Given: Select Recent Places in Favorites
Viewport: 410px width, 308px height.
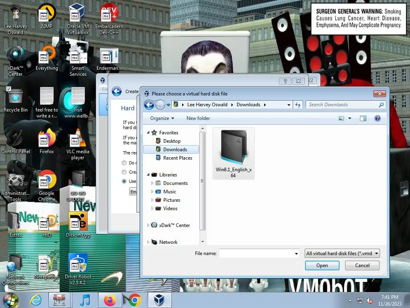Looking at the screenshot, I should [x=177, y=158].
